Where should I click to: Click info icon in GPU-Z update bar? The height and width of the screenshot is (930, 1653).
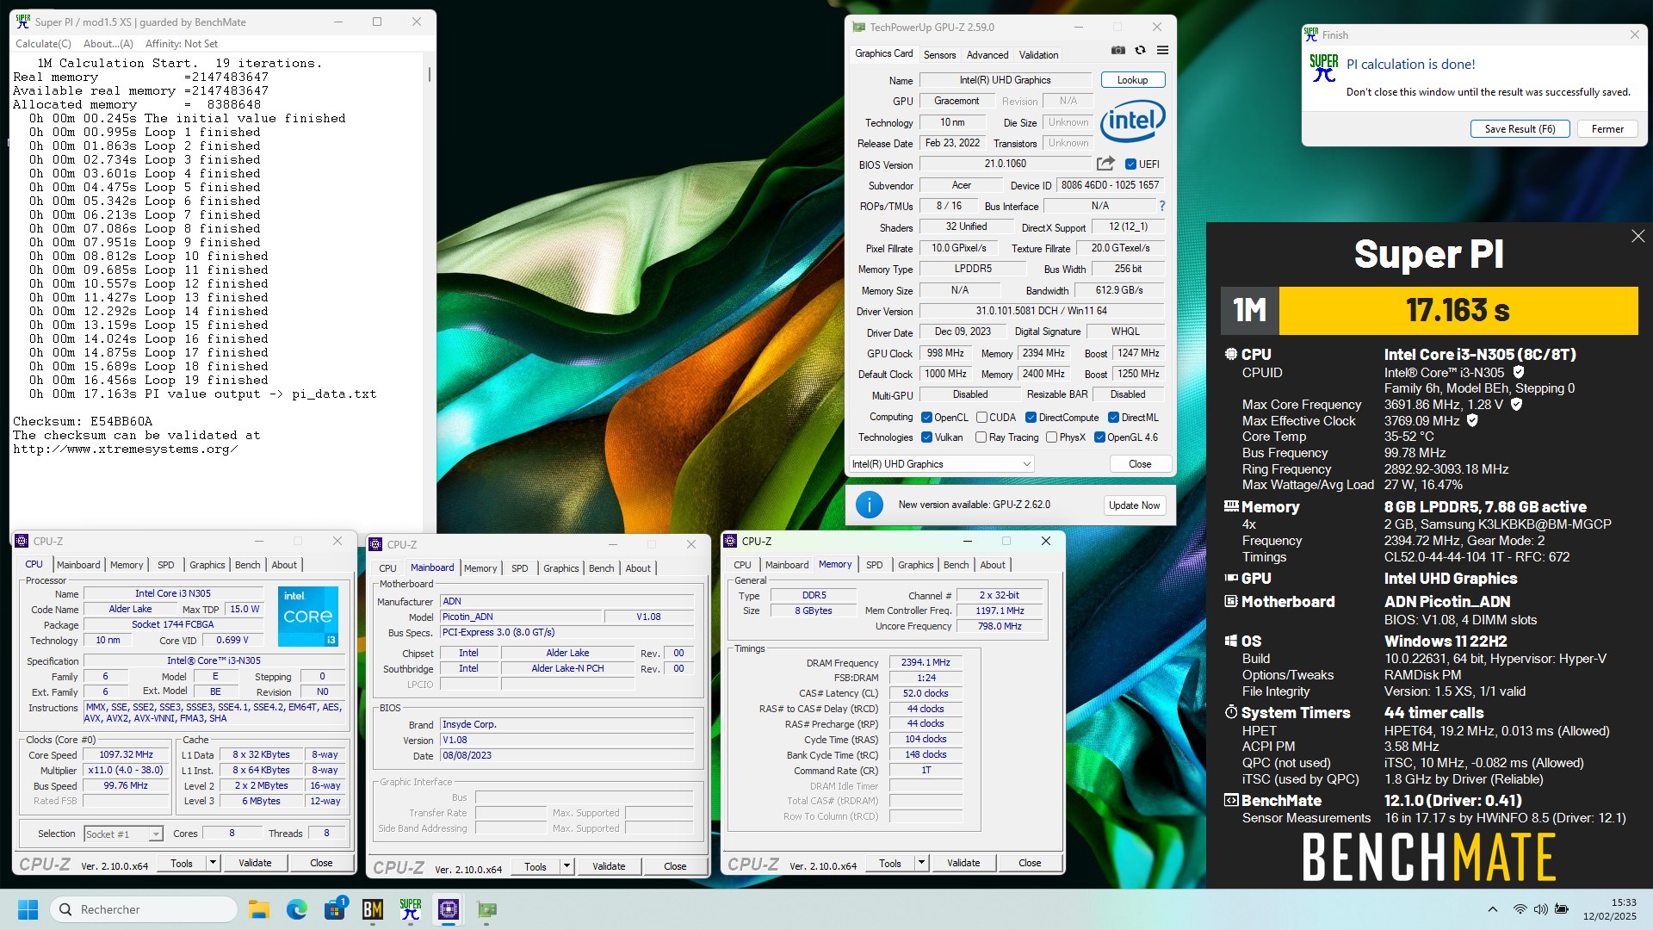[870, 505]
